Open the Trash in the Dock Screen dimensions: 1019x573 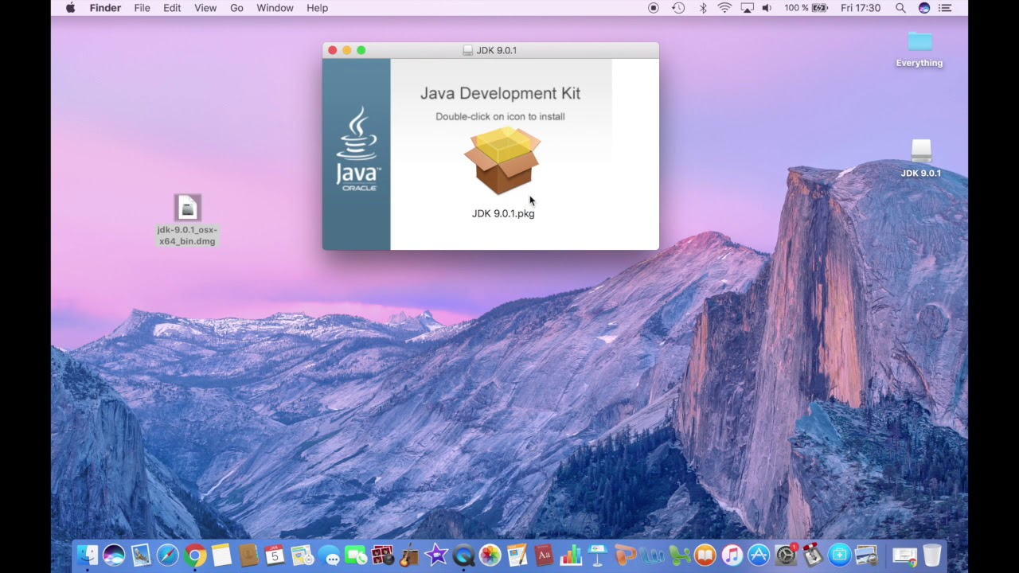pos(932,555)
